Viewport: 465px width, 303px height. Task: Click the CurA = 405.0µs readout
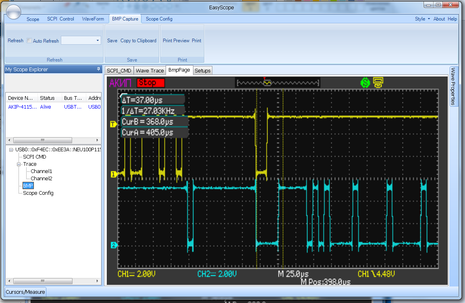coord(154,132)
